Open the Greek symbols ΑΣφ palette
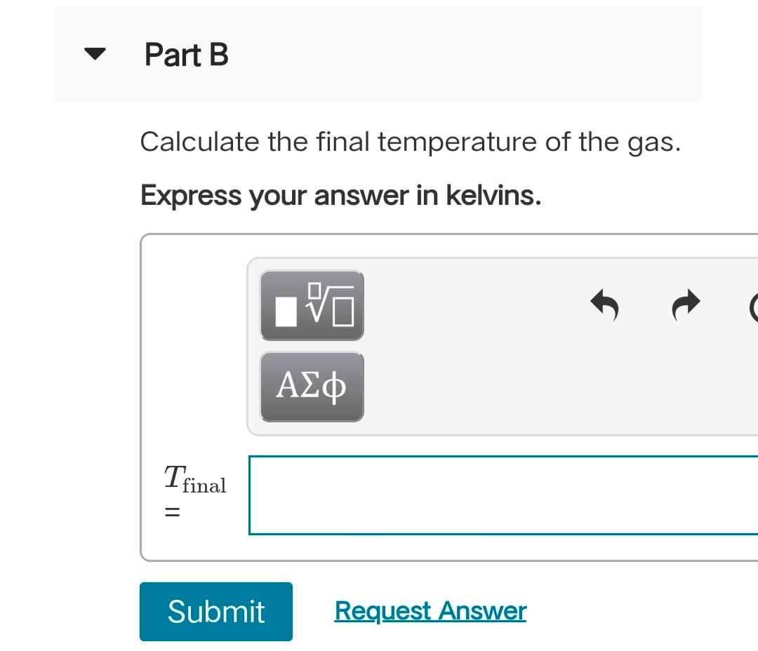The image size is (758, 651). point(312,387)
